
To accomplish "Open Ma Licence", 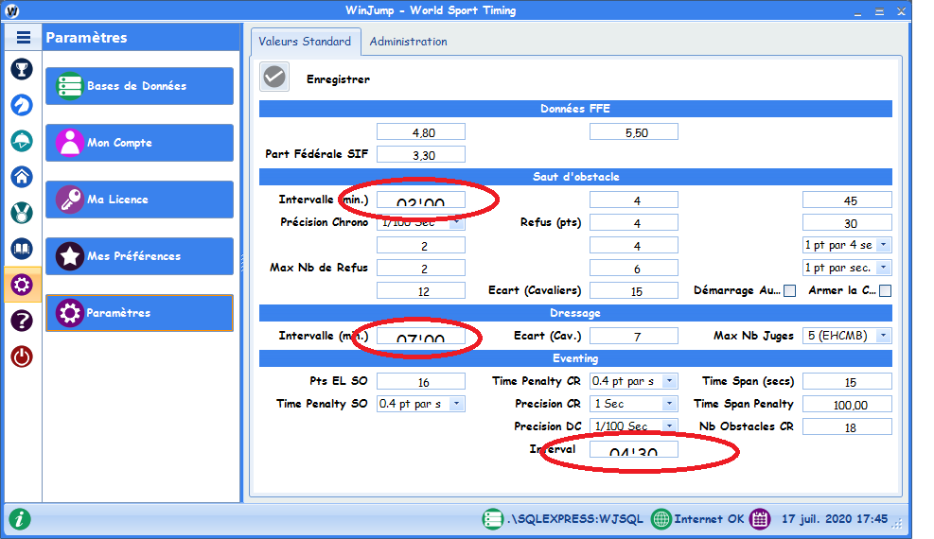I will point(139,200).
